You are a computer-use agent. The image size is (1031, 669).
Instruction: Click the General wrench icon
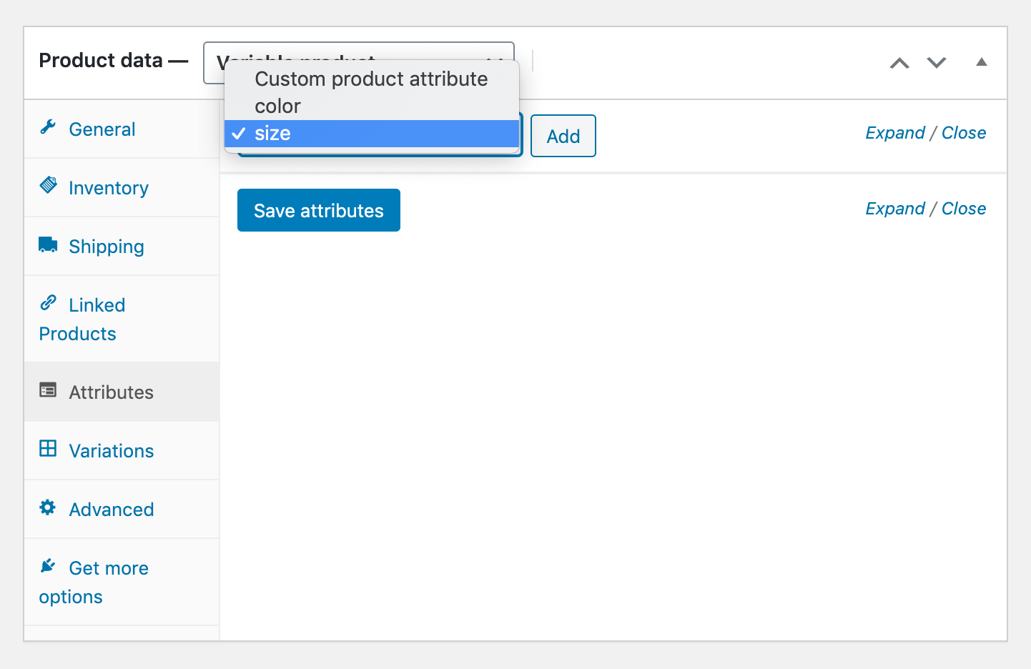pos(47,127)
